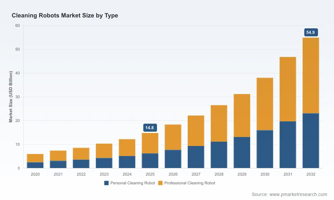Click the 2030 x-axis label
334x200 pixels.
click(265, 174)
